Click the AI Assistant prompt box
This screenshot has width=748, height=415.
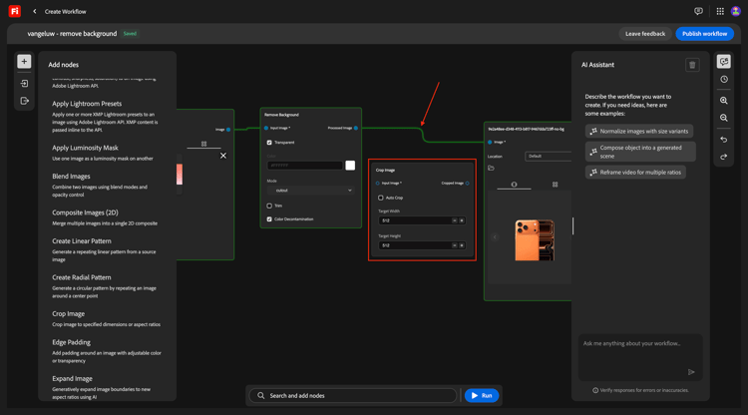640,357
